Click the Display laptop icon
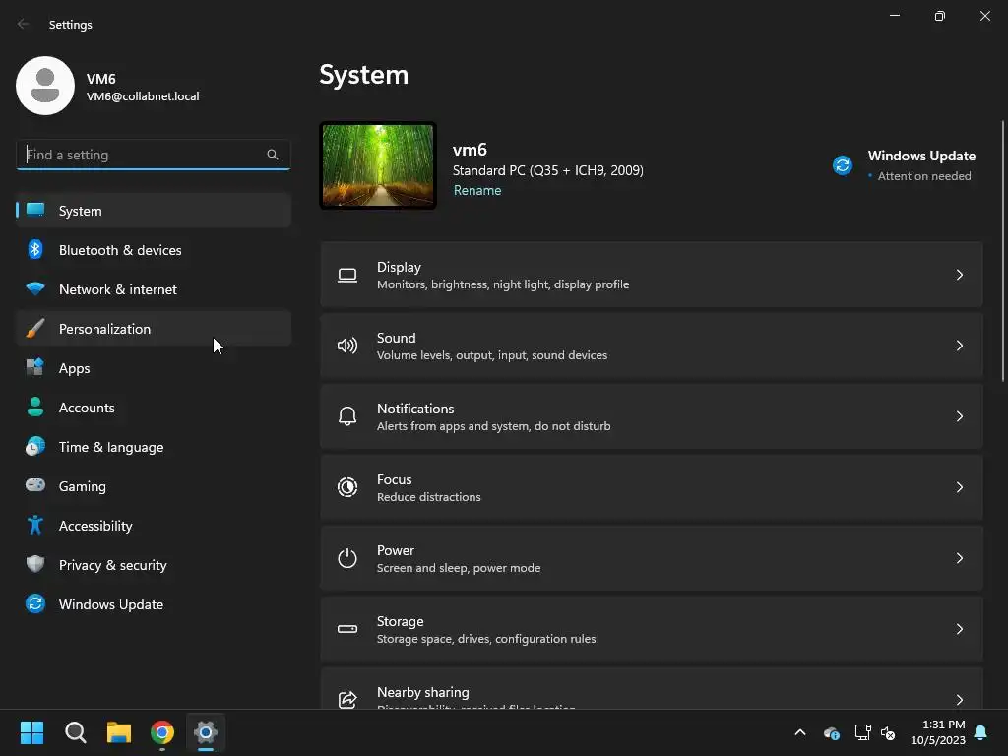Viewport: 1008px width, 756px height. pos(347,276)
